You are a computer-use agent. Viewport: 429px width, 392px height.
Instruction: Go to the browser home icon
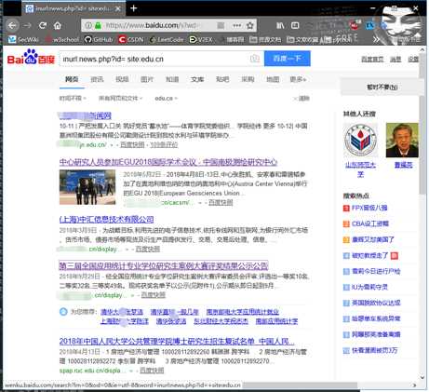[x=58, y=25]
